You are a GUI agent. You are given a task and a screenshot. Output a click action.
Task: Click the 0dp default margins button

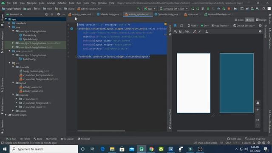point(187,31)
